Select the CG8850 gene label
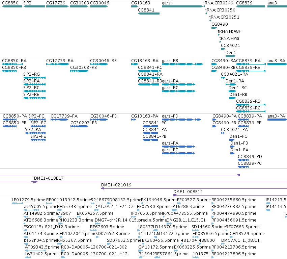 coord(10,3)
